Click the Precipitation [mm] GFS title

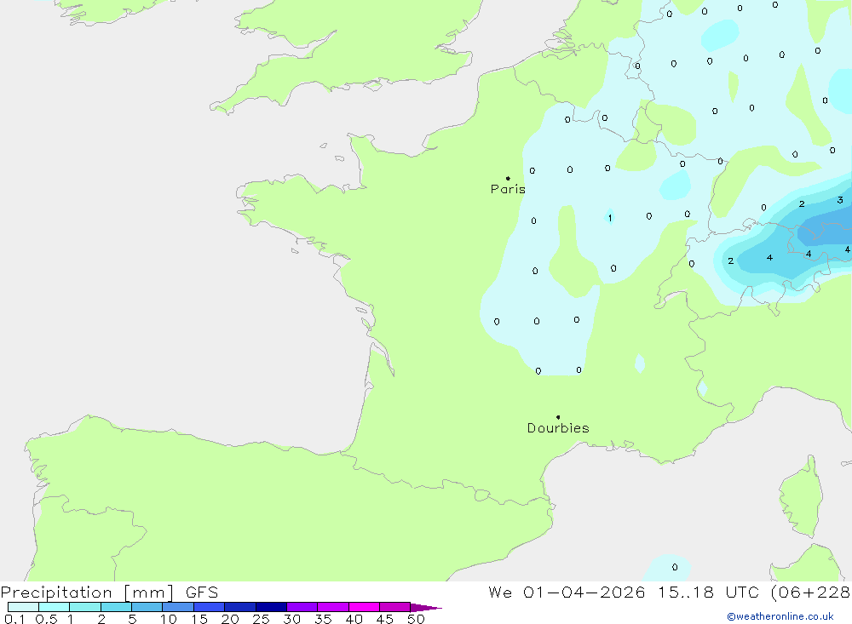click(109, 593)
